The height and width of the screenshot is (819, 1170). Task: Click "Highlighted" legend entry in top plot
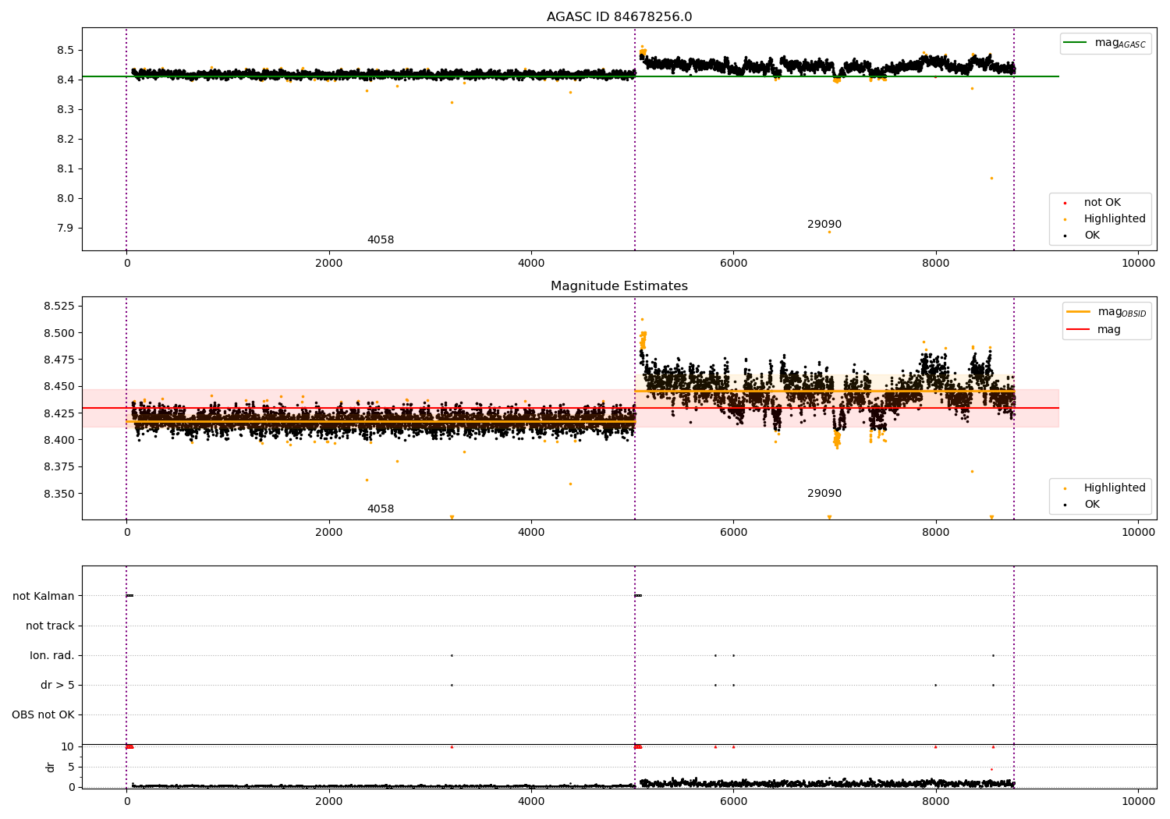[1115, 219]
